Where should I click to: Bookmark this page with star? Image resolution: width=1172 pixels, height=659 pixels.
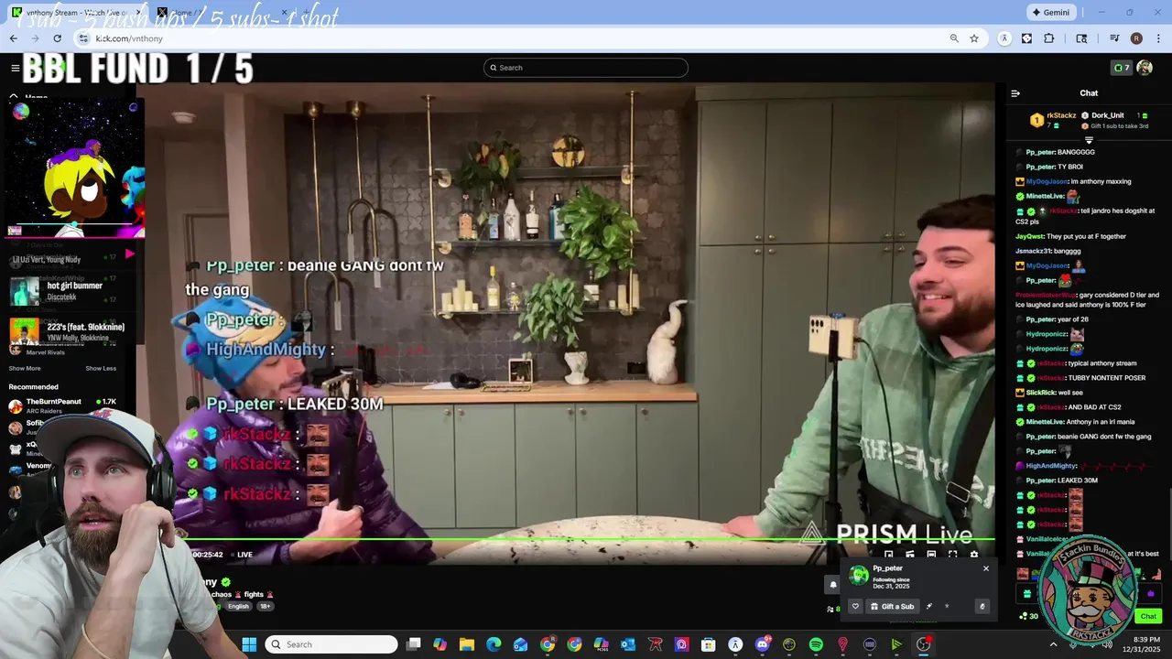click(974, 38)
